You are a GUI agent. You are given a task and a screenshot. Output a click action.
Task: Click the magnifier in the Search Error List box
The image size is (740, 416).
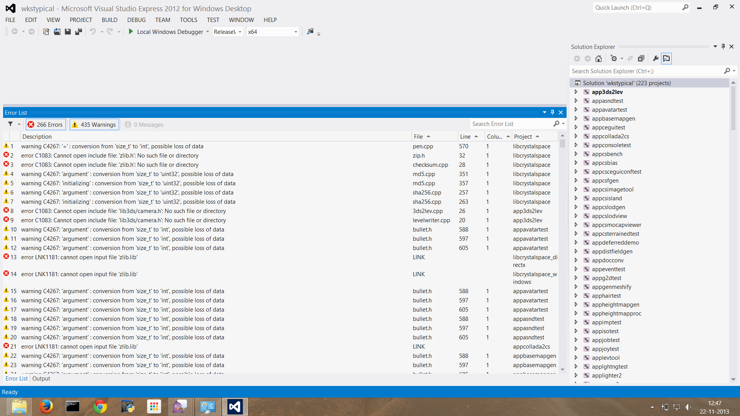point(556,124)
